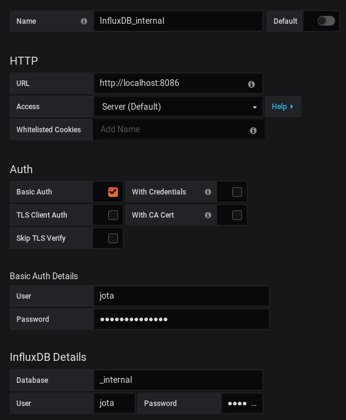This screenshot has width=346, height=420.
Task: Check the With CA Cert checkbox
Action: point(237,215)
